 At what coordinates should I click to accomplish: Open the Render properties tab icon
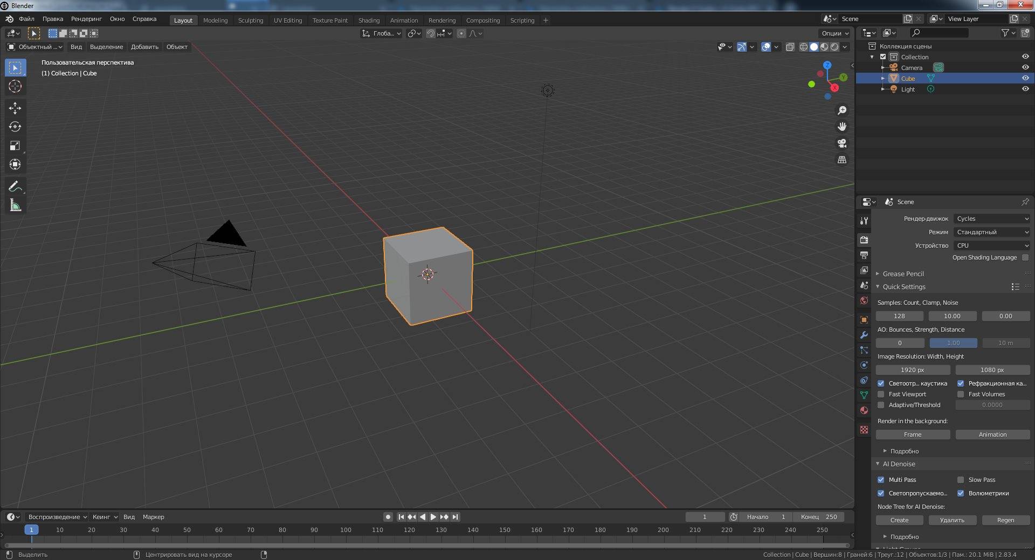tap(864, 240)
